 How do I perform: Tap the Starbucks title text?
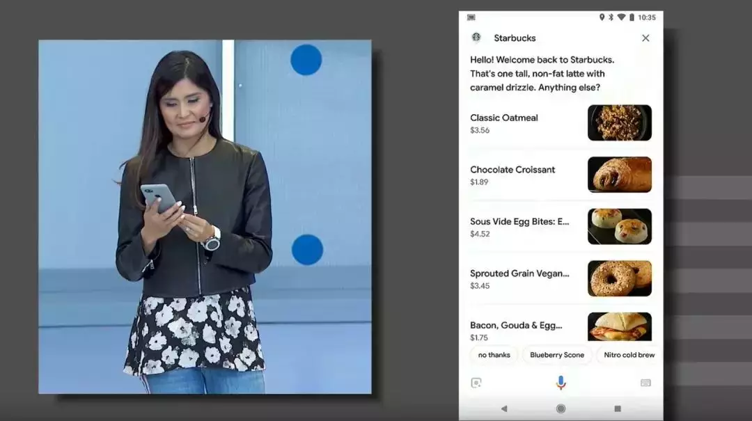coord(515,38)
